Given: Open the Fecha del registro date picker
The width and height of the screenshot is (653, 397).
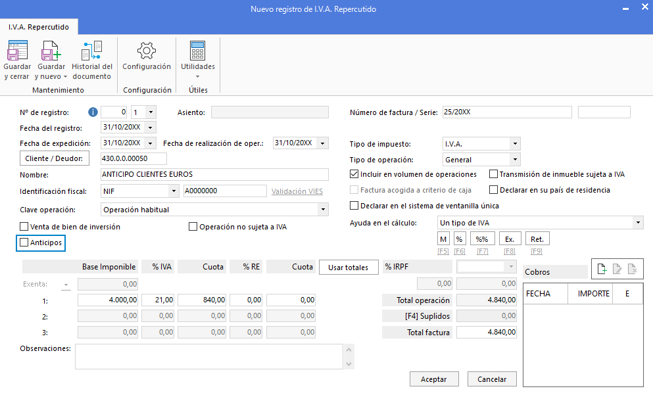Looking at the screenshot, I should [x=151, y=128].
